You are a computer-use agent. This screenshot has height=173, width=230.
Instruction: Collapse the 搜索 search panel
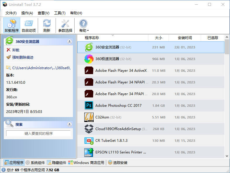point(69,125)
